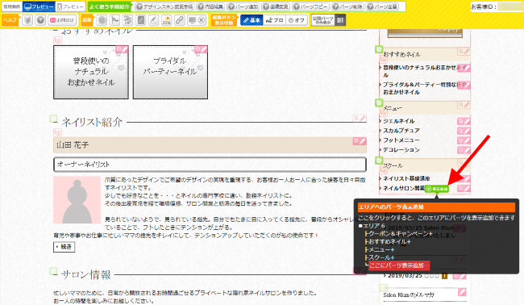Open パーツ並替 guide
The width and height of the screenshot is (524, 305).
point(382,6)
